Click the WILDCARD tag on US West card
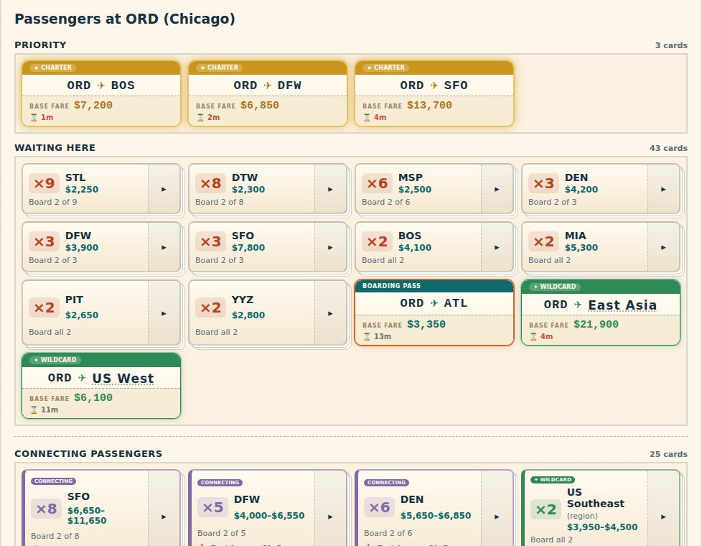This screenshot has height=546, width=702. pos(55,359)
